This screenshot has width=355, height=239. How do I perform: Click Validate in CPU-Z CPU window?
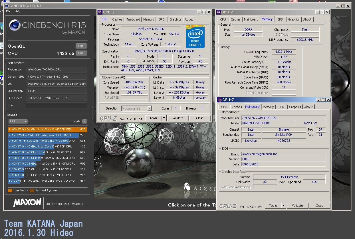tap(178, 118)
